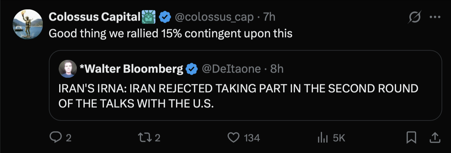Click the Statue of Liberty badge icon

coord(148,17)
